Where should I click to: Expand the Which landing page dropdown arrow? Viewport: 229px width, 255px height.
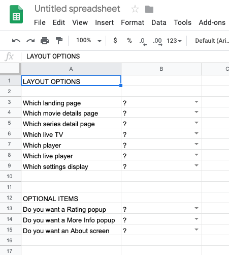197,102
